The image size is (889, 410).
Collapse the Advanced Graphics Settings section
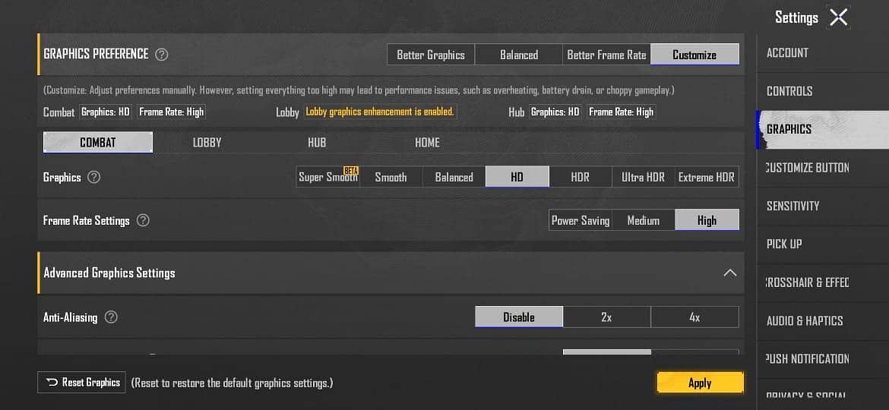pos(729,273)
